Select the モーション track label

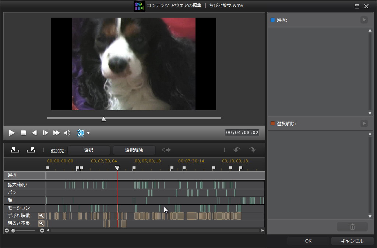pyautogui.click(x=19, y=208)
